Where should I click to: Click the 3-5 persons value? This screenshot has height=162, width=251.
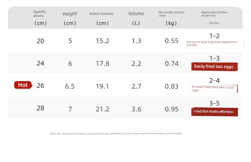click(x=214, y=103)
